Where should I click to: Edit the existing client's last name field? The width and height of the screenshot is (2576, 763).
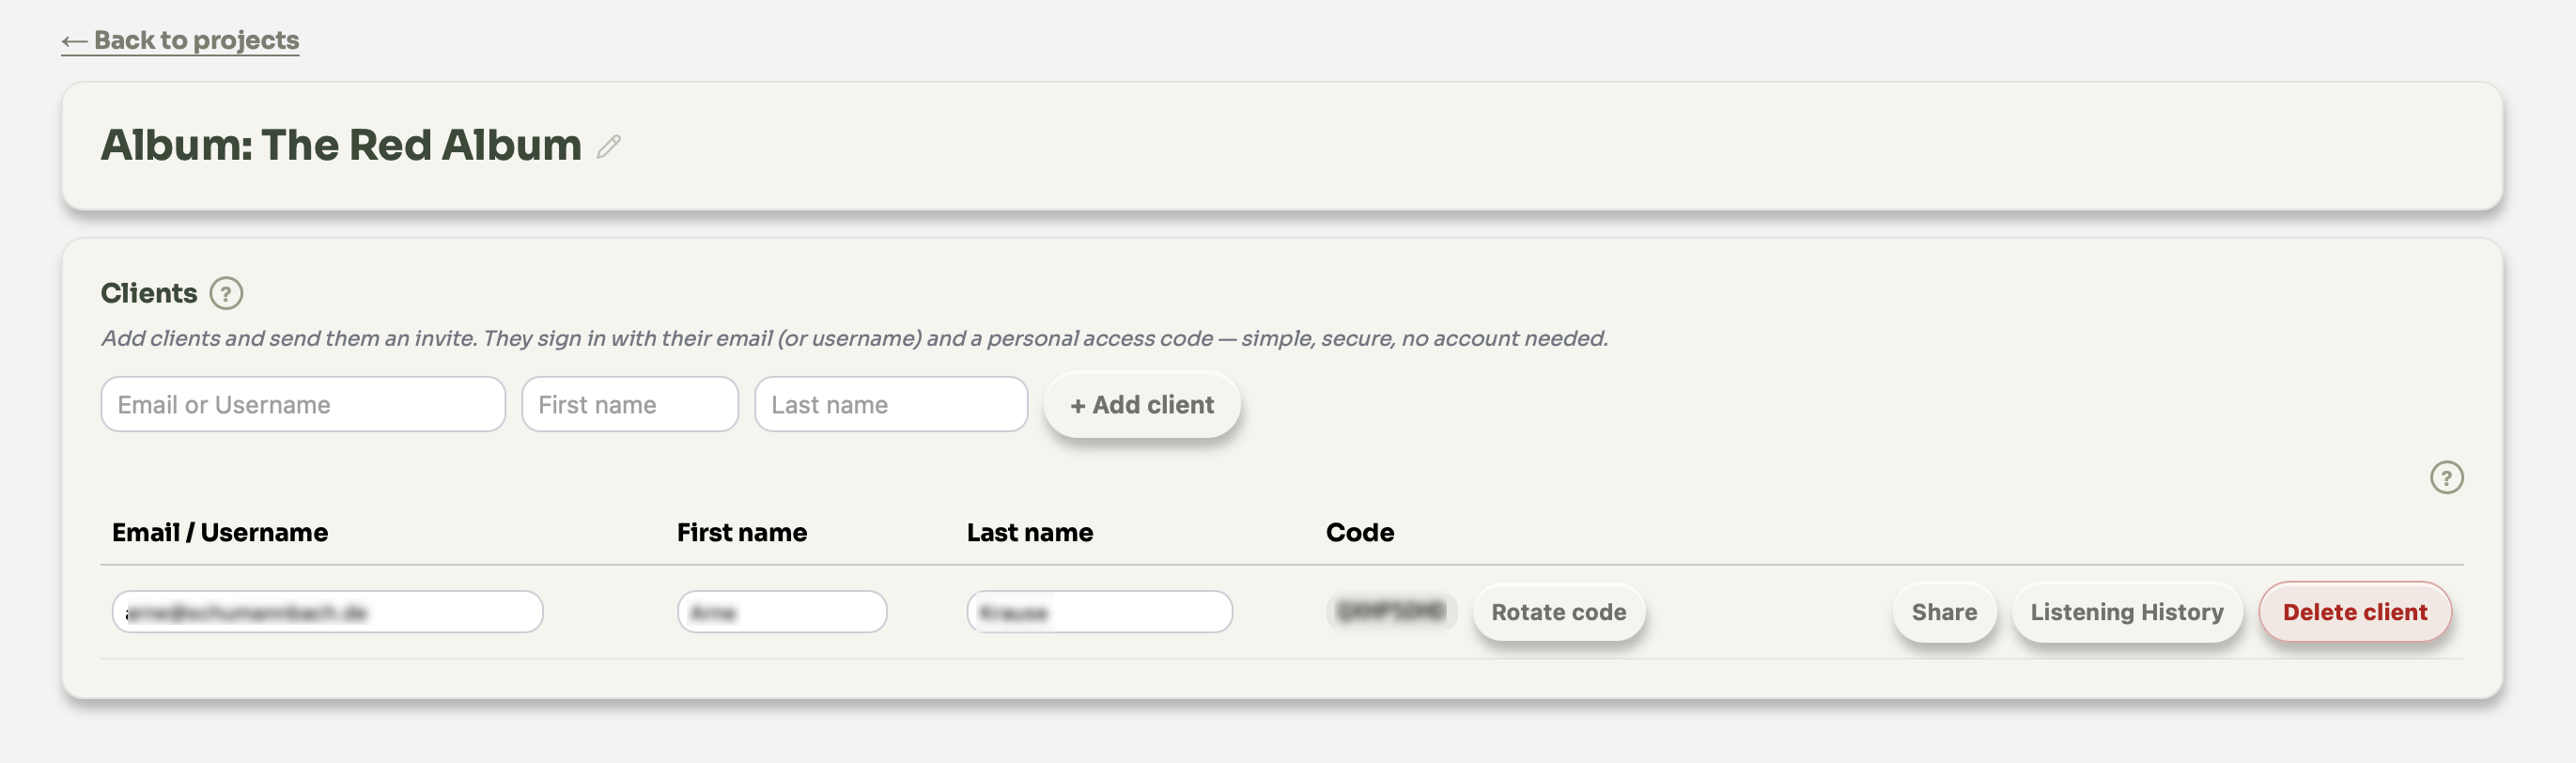1099,612
